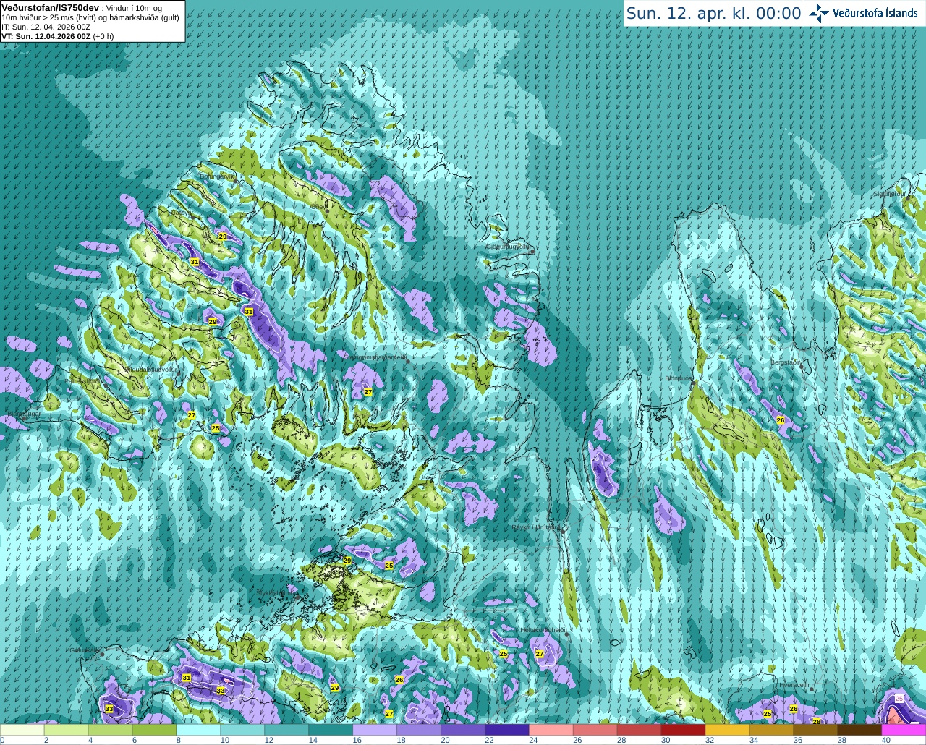This screenshot has width=926, height=745.
Task: Click the Steingrímsfjarðarheiði station marker
Action: tap(407, 361)
